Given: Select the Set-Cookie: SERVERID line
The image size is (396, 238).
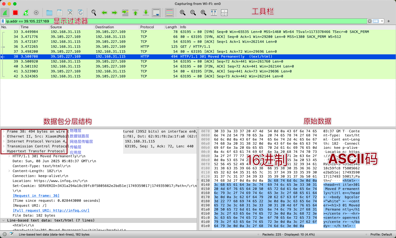Looking at the screenshot, I should pyautogui.click(x=104, y=186).
